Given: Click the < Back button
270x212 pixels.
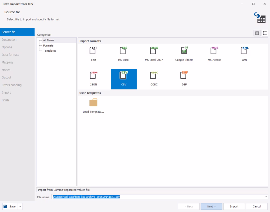Looking at the screenshot, I should tap(189, 207).
